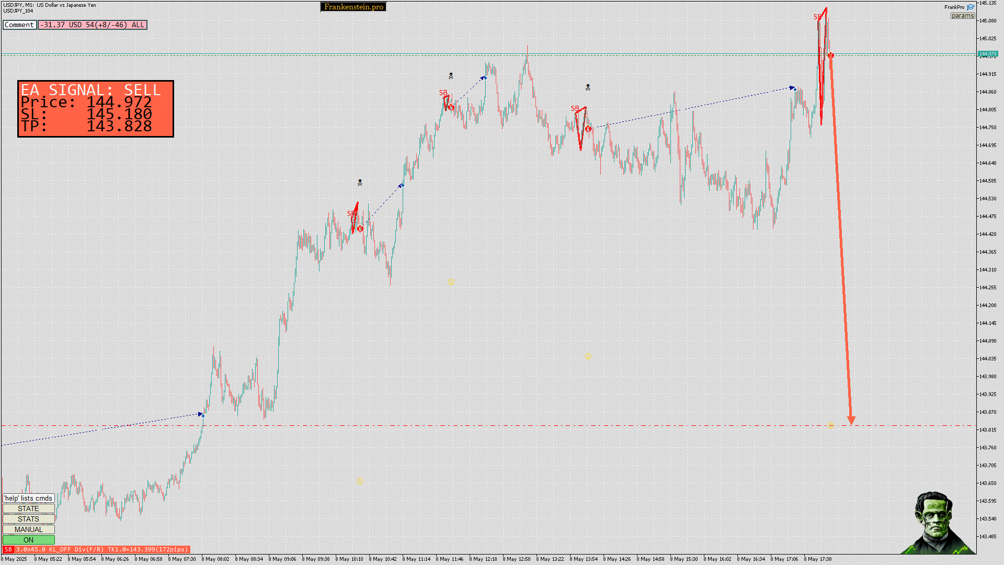Switch to MANUAL mode button
Image resolution: width=1004 pixels, height=565 pixels.
tap(28, 529)
